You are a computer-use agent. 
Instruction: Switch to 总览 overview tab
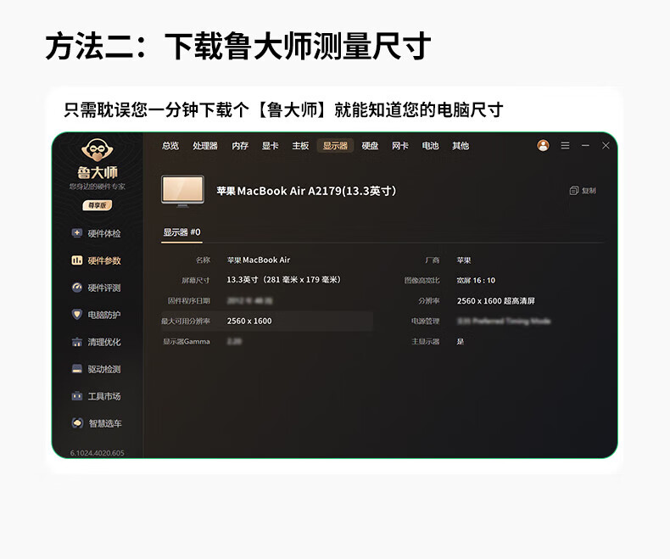pos(170,146)
